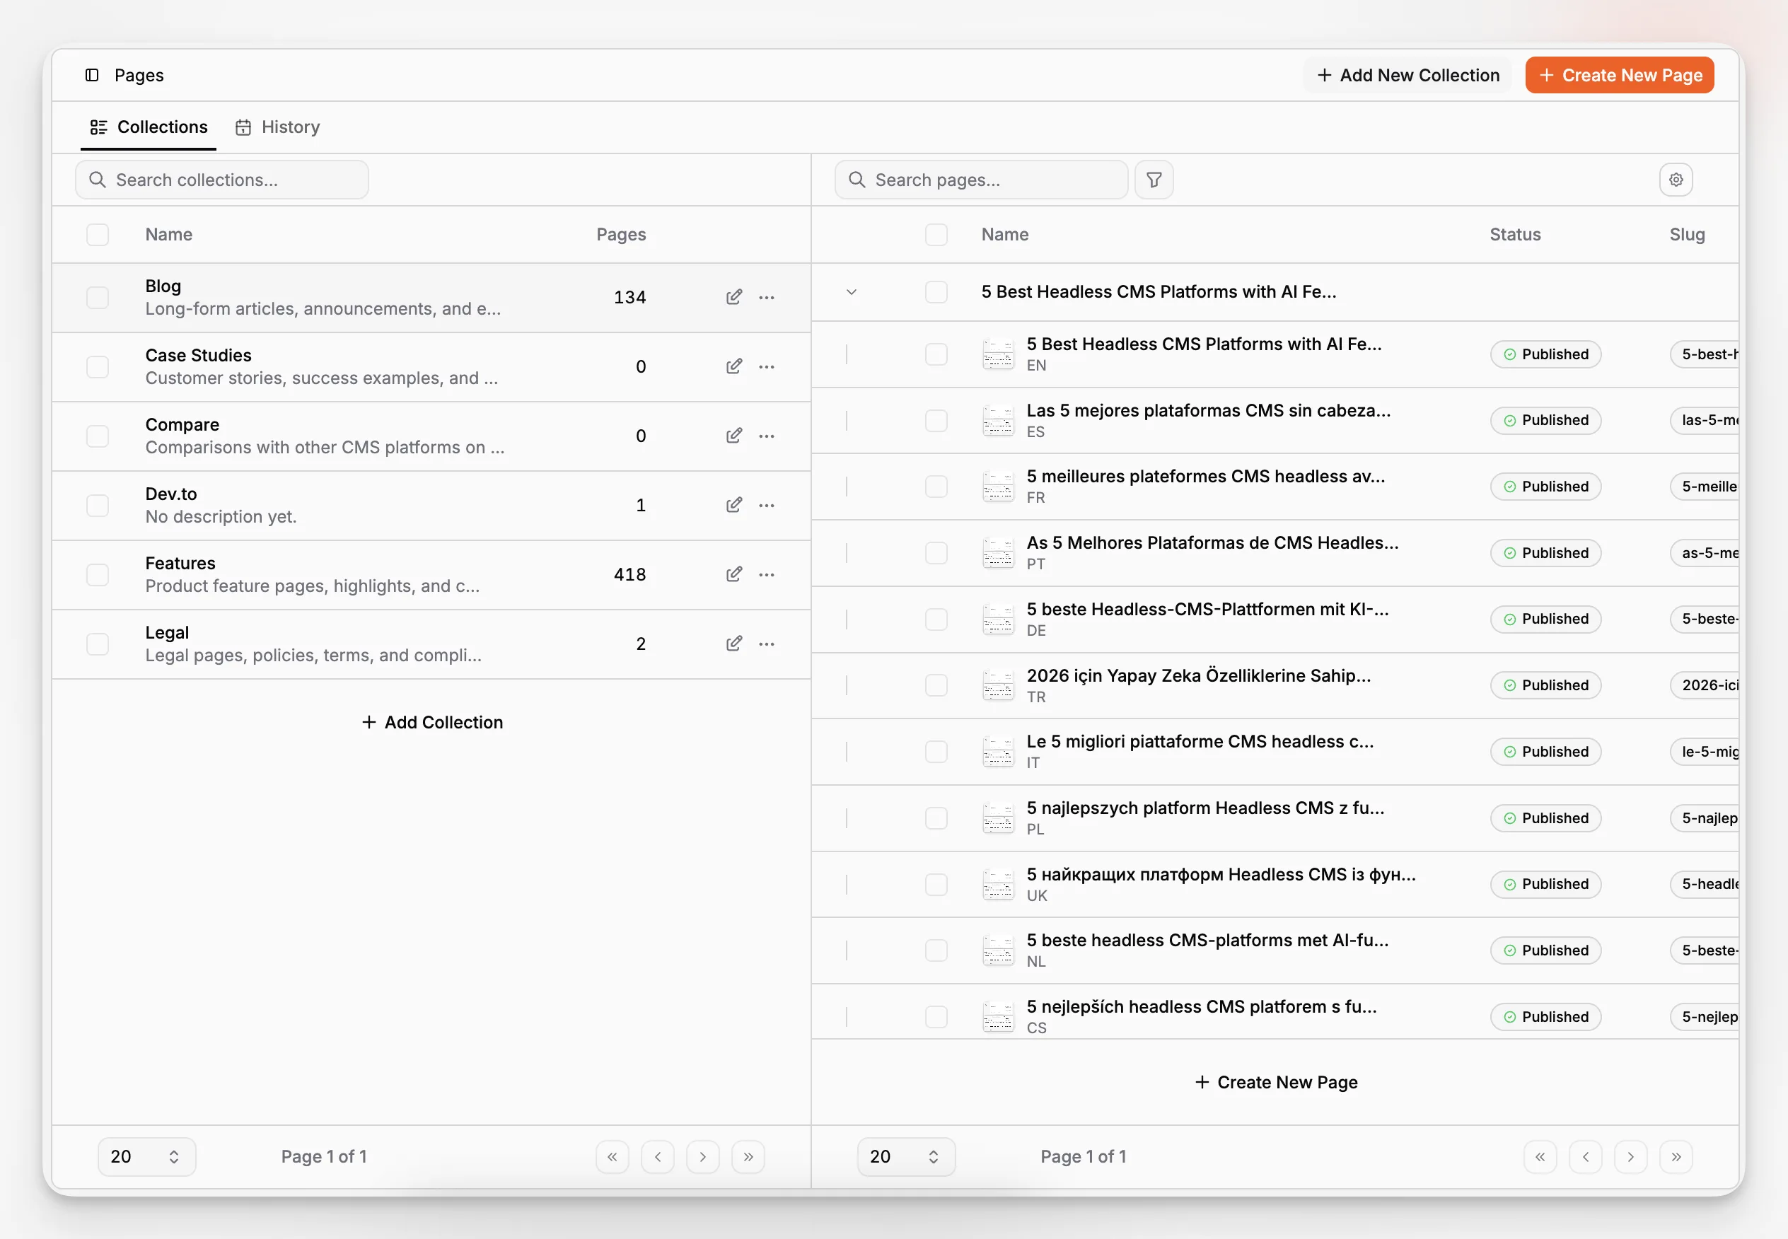This screenshot has width=1788, height=1239.
Task: Click the Slug column header
Action: (x=1688, y=235)
